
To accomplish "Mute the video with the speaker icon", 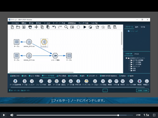I will [x=12, y=115].
